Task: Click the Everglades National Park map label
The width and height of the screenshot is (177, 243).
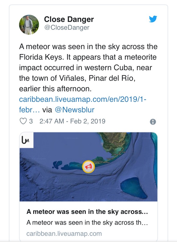Action: tap(110, 145)
